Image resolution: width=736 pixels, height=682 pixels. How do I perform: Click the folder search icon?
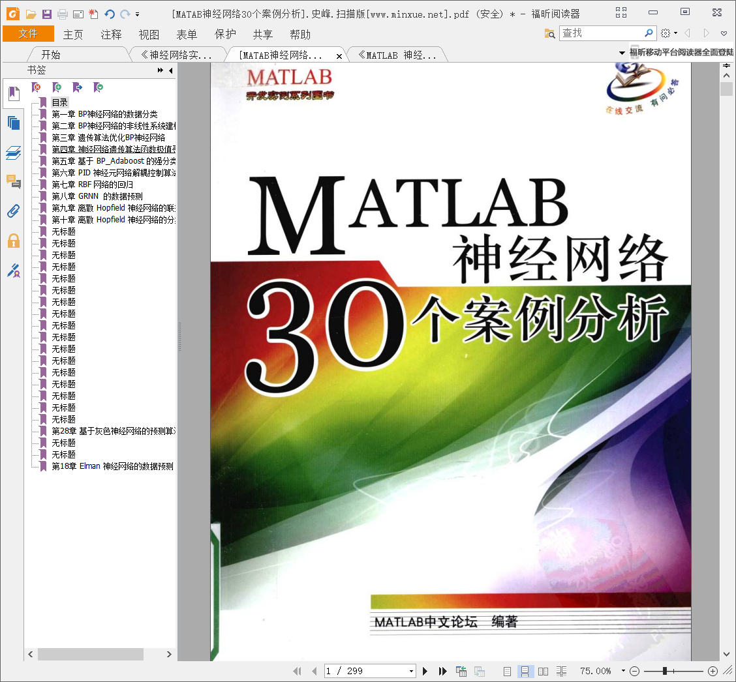(549, 33)
